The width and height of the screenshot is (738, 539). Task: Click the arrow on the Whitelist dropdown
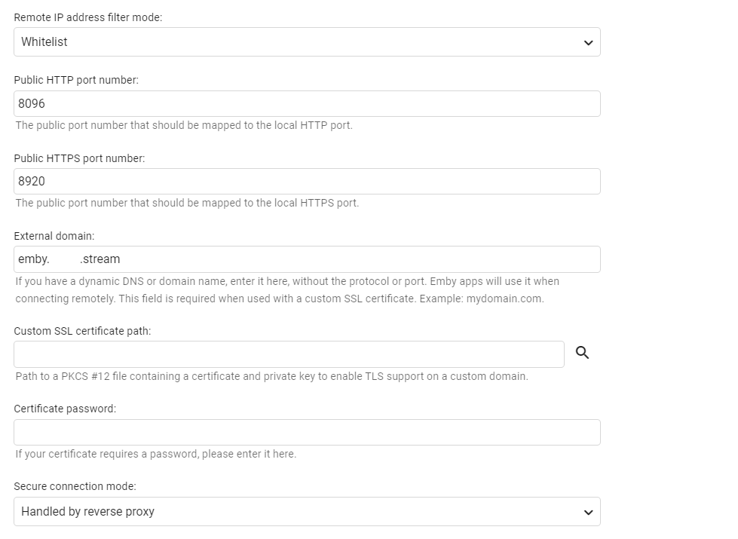coord(588,43)
